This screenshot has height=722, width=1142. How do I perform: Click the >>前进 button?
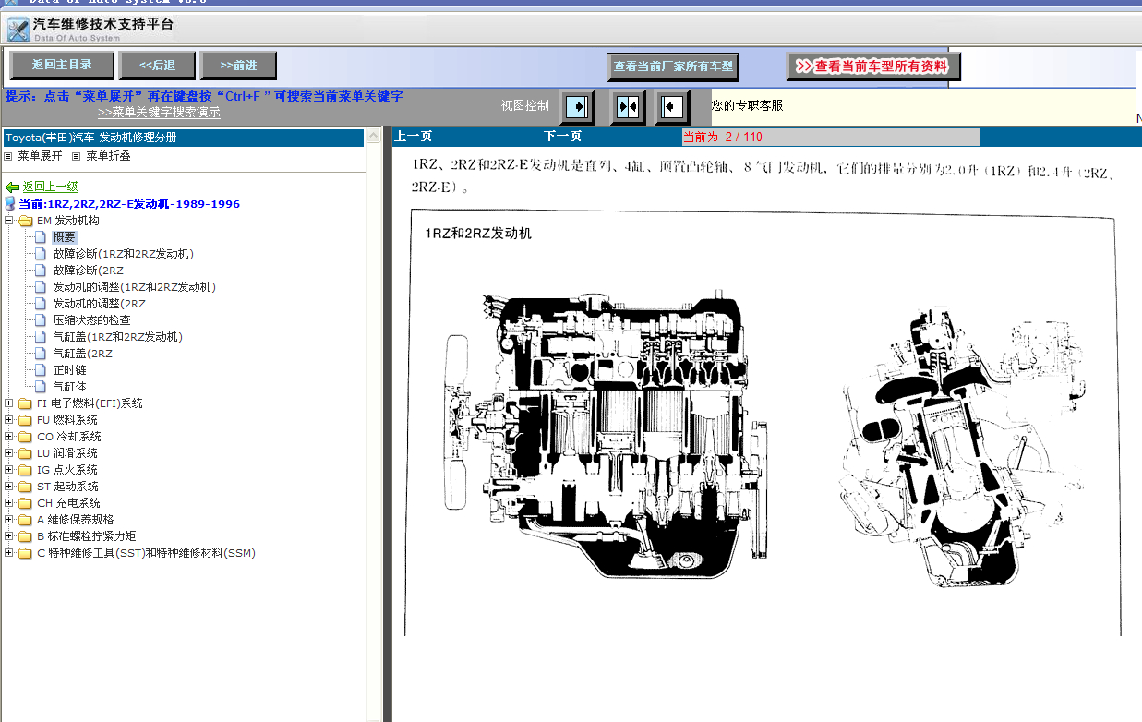pos(238,65)
